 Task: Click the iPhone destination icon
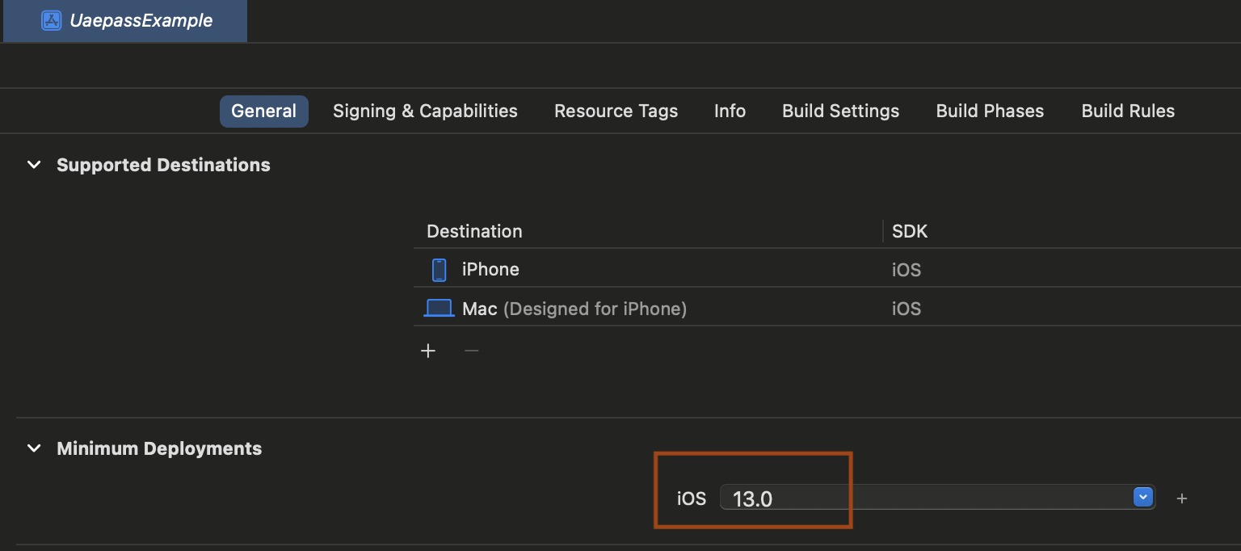point(439,270)
